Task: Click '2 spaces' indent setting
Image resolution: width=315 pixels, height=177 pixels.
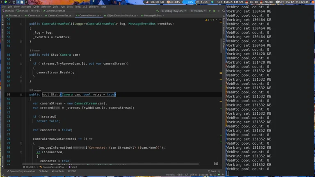Action: [x=203, y=175]
